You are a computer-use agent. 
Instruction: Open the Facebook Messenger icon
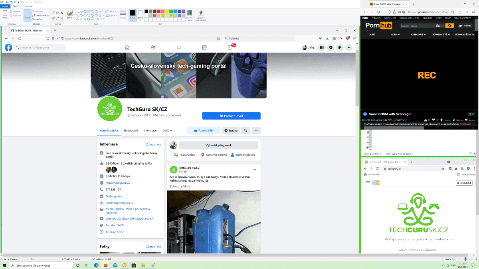(x=331, y=47)
